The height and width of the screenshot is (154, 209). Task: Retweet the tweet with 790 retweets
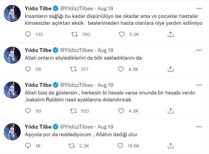coord(74,34)
